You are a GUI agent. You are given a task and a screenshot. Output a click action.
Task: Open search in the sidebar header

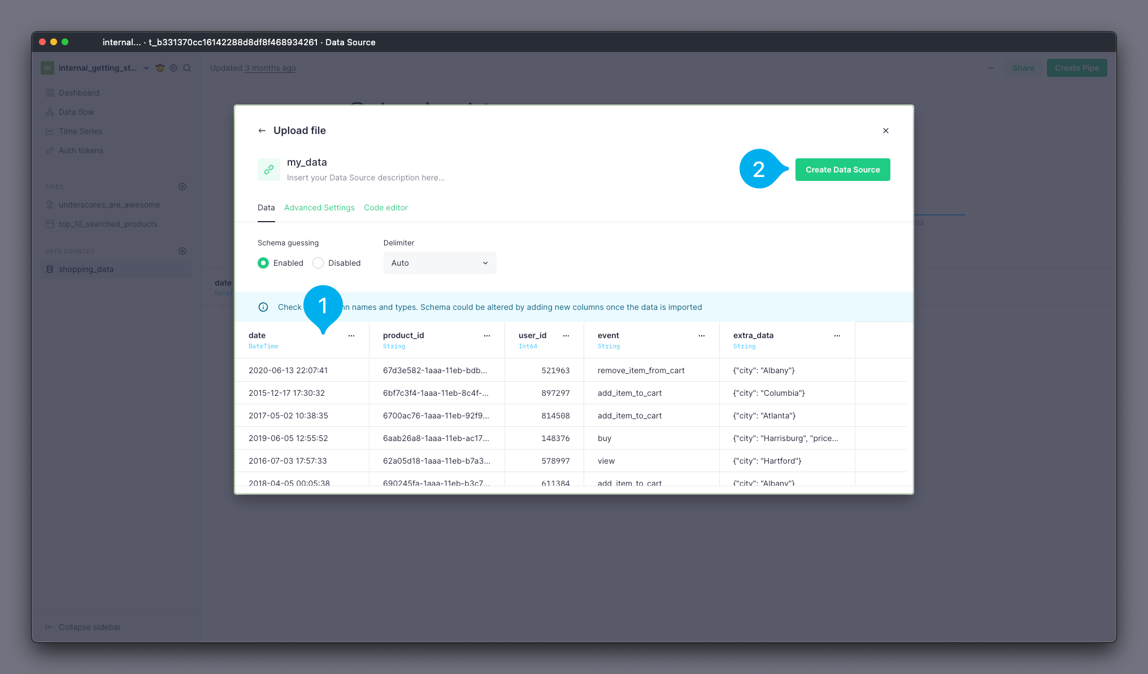click(187, 68)
